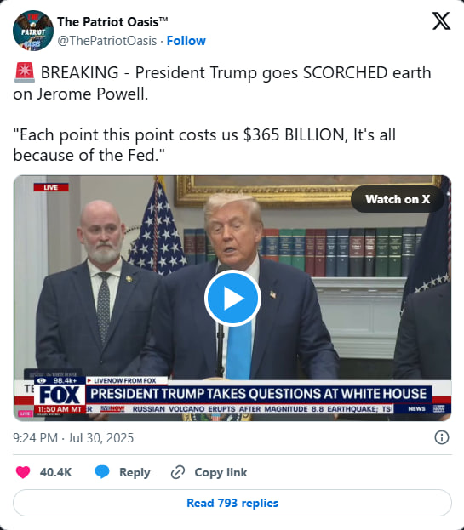Click the Reply text label
Image resolution: width=464 pixels, height=530 pixels.
[x=135, y=472]
